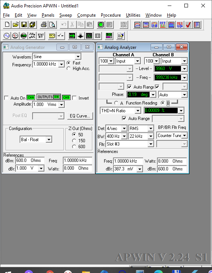Open Channel A Input source dropdown
The height and width of the screenshot is (273, 212).
coord(137,61)
